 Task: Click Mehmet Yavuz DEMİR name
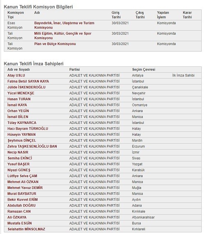point(25,188)
